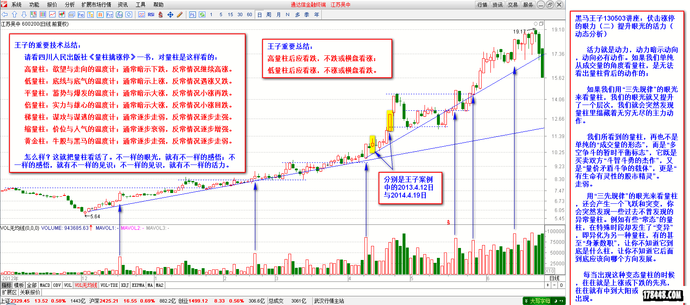Open the colored quote table icon
Image resolution: width=690 pixels, height=305 pixels.
pyautogui.click(x=43, y=14)
